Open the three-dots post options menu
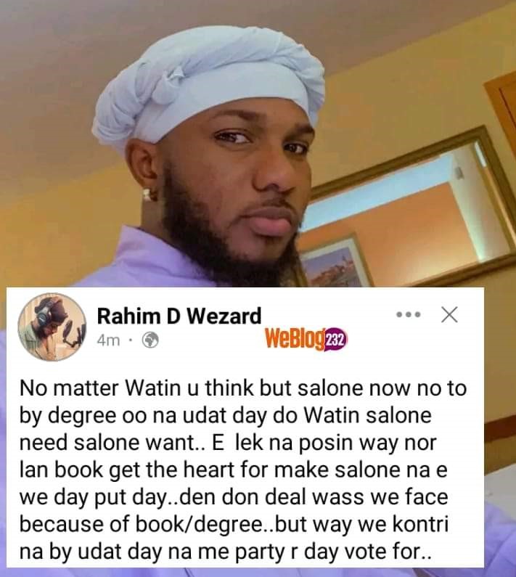Image resolution: width=516 pixels, height=577 pixels. 408,315
